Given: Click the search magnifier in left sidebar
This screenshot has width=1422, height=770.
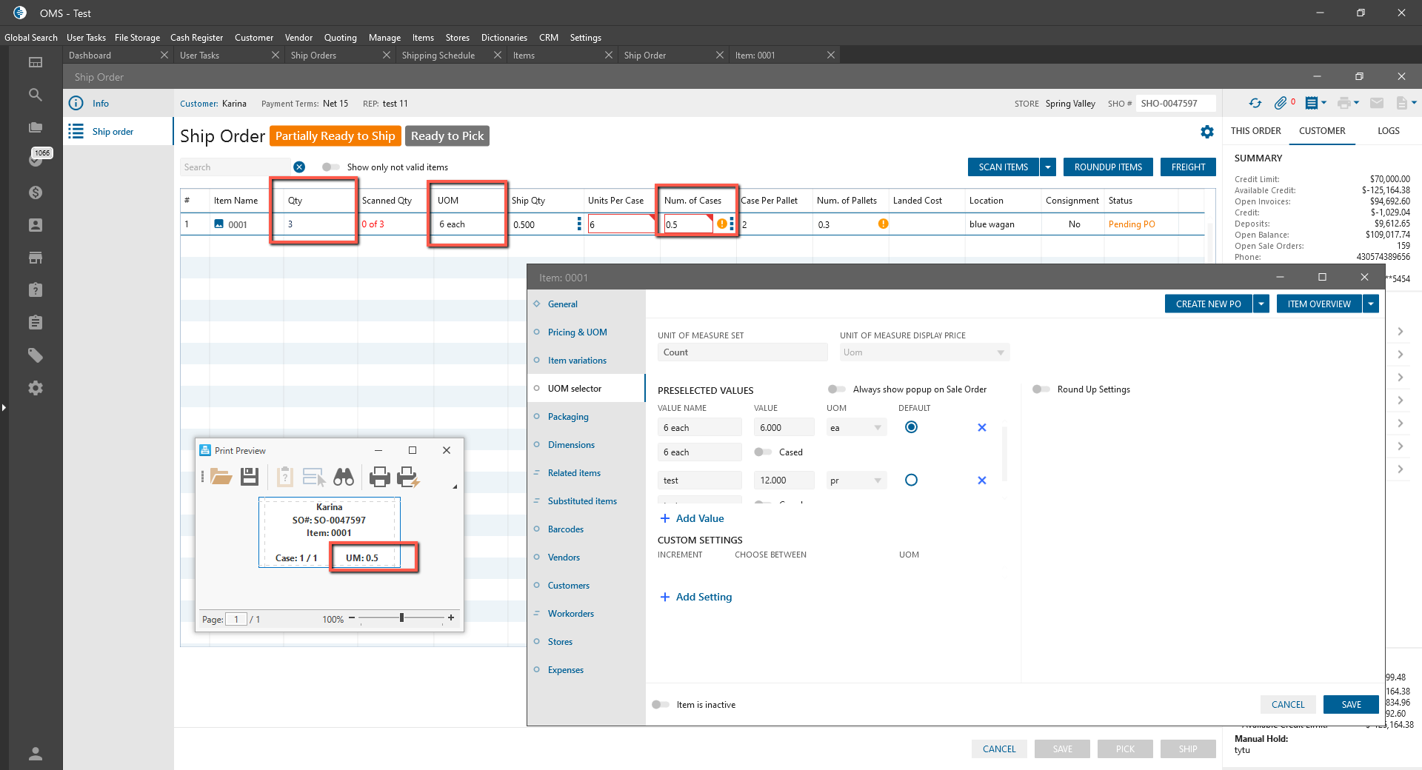Looking at the screenshot, I should [x=35, y=95].
